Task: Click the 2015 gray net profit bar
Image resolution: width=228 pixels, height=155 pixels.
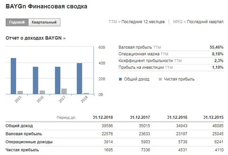Action: tap(20, 92)
